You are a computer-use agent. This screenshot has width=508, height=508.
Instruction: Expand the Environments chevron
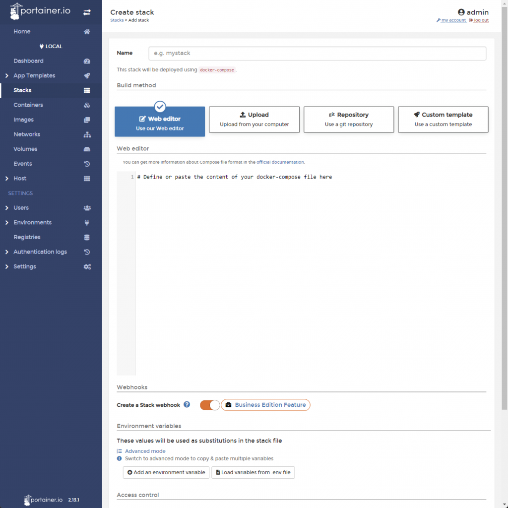[x=7, y=223]
